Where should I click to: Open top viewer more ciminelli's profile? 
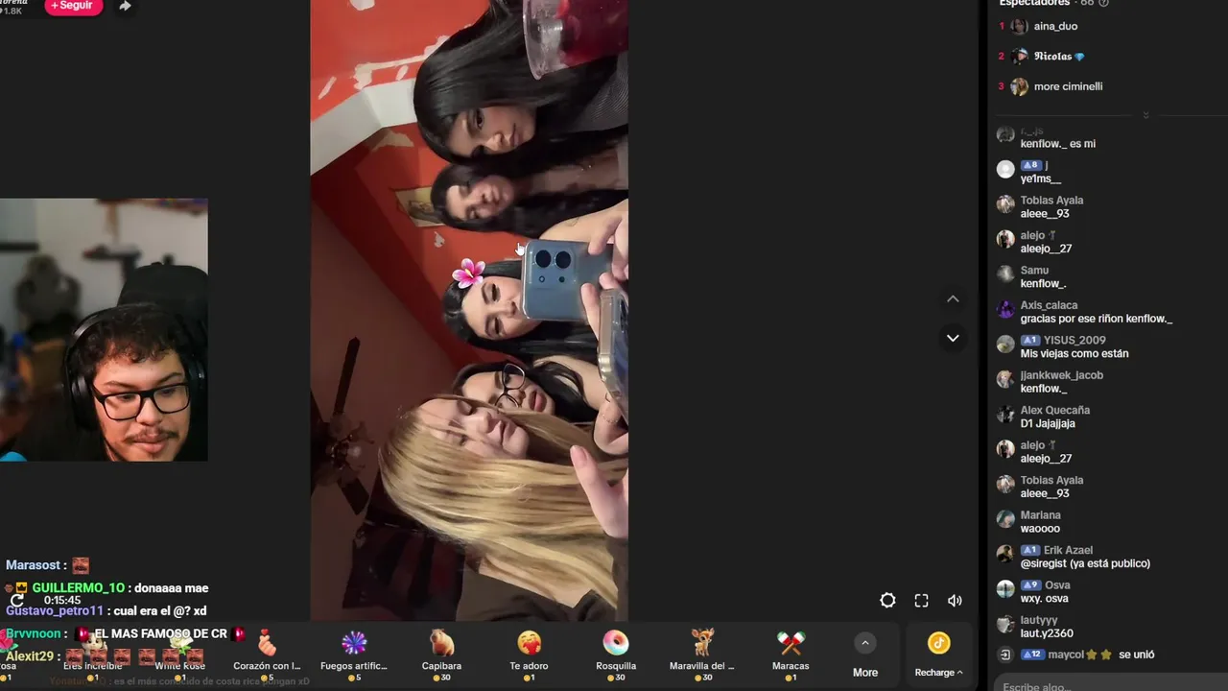(1068, 86)
